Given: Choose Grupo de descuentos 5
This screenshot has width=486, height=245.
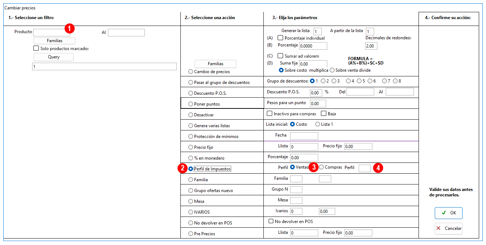Looking at the screenshot, I should click(x=359, y=81).
